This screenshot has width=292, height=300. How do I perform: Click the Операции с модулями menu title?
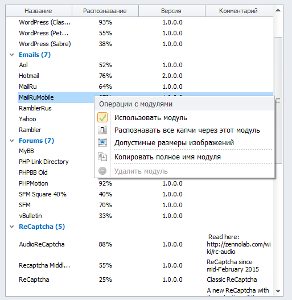pyautogui.click(x=135, y=104)
